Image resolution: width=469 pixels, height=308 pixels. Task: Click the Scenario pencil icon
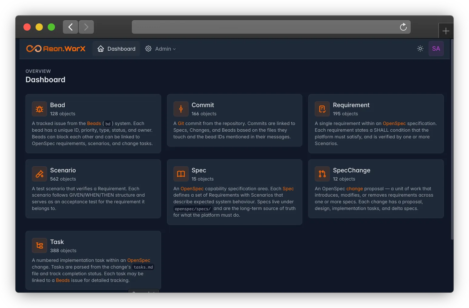pyautogui.click(x=39, y=174)
